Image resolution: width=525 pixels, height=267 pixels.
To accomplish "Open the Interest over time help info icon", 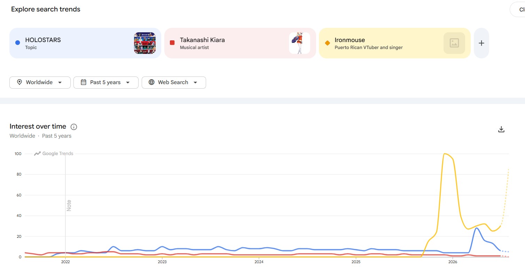I will pyautogui.click(x=74, y=127).
